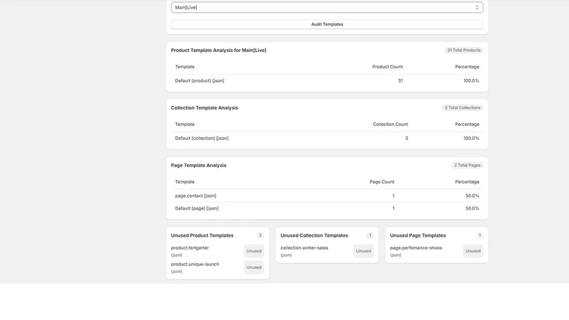The width and height of the screenshot is (569, 320).
Task: Select page.perfomance-shoes template name
Action: point(416,247)
